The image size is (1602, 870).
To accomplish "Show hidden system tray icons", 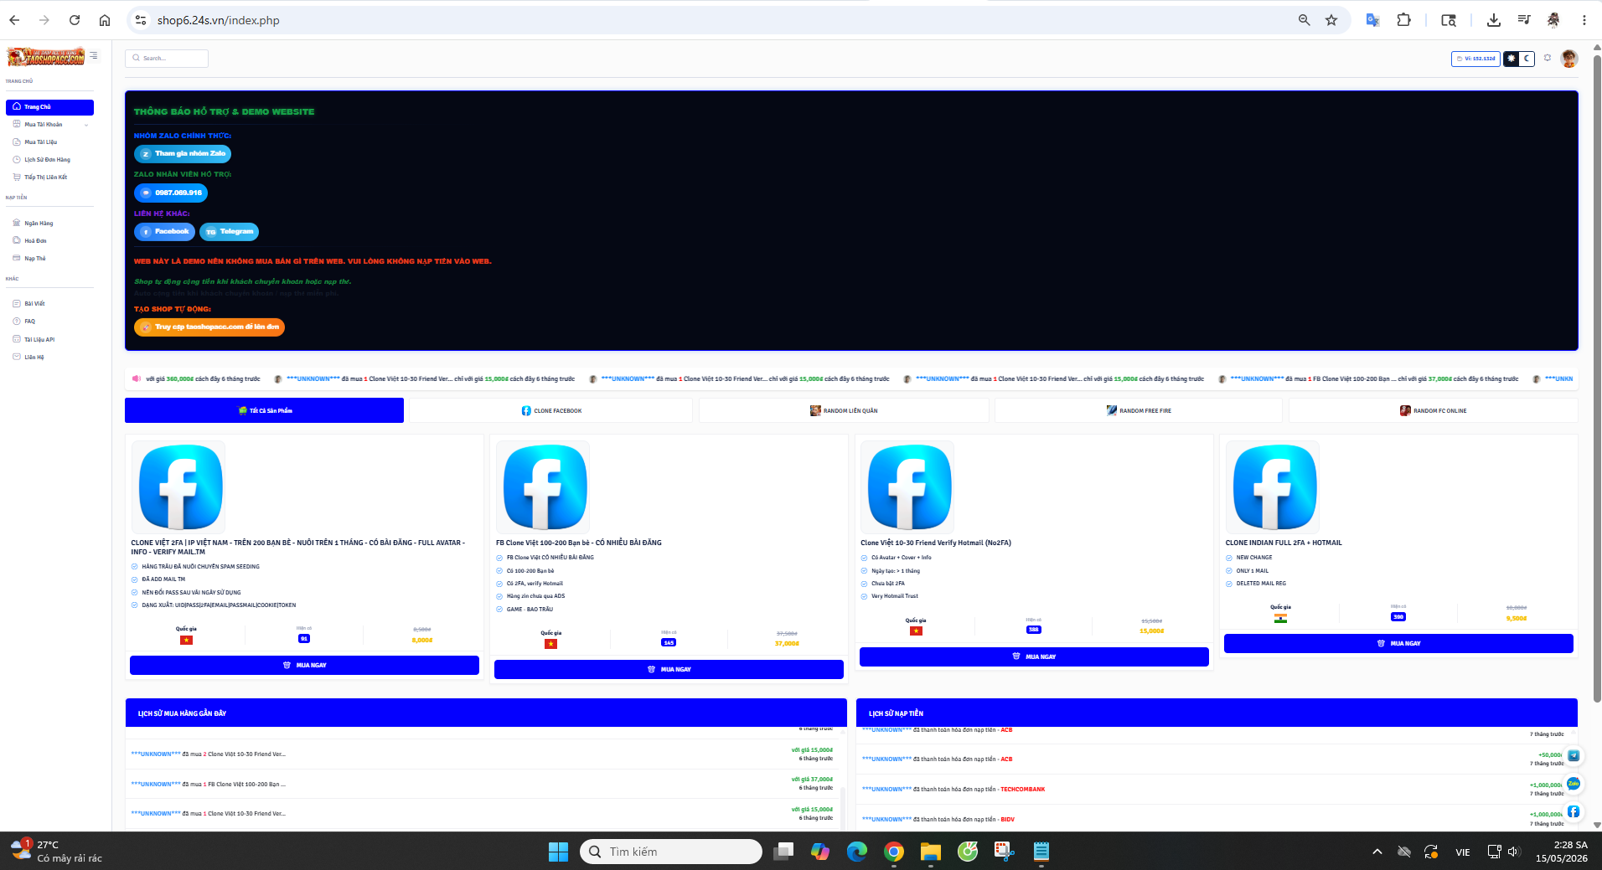I will click(1377, 852).
